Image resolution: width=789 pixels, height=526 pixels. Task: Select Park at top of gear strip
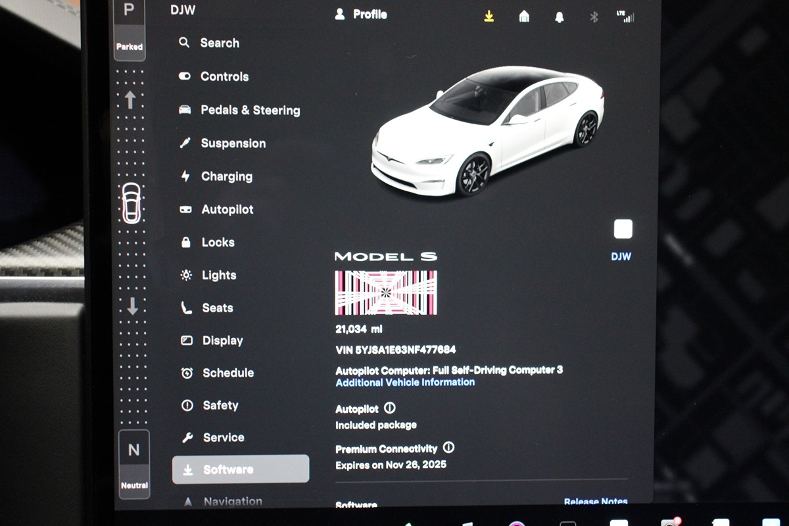(x=130, y=26)
